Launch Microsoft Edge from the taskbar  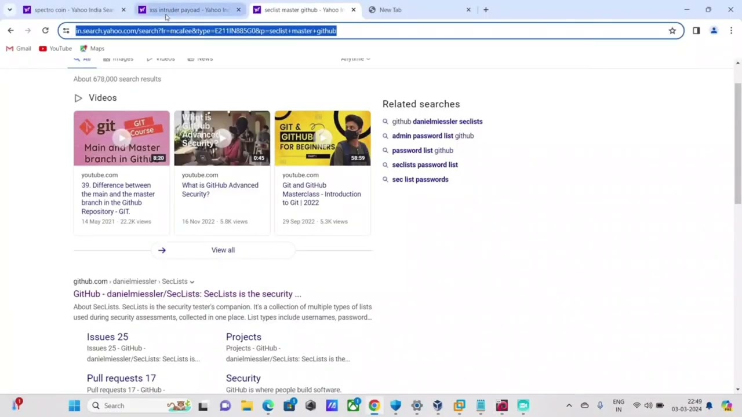click(x=268, y=406)
